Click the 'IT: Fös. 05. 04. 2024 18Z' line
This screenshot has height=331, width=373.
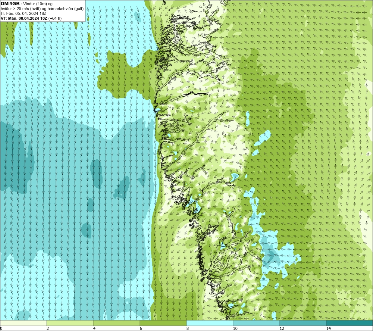[23, 13]
